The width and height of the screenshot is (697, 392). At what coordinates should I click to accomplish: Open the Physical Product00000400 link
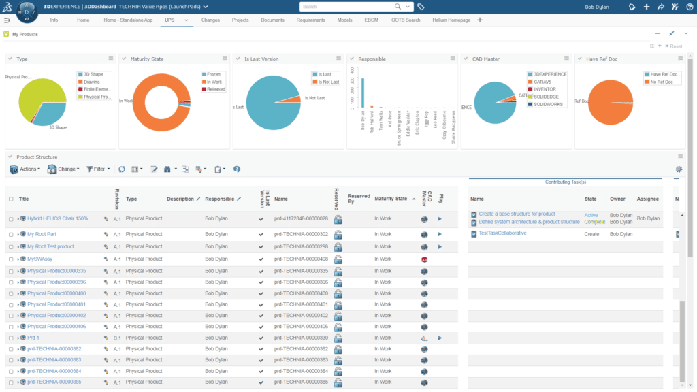tap(56, 293)
